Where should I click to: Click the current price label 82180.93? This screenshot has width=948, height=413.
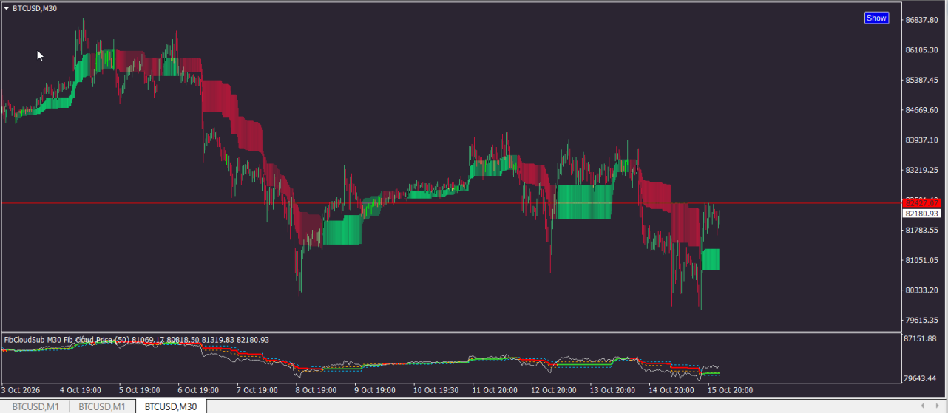[922, 213]
